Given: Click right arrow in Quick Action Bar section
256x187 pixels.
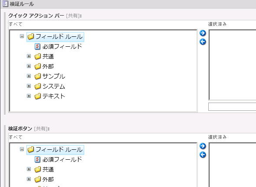Looking at the screenshot, I should 203,33.
